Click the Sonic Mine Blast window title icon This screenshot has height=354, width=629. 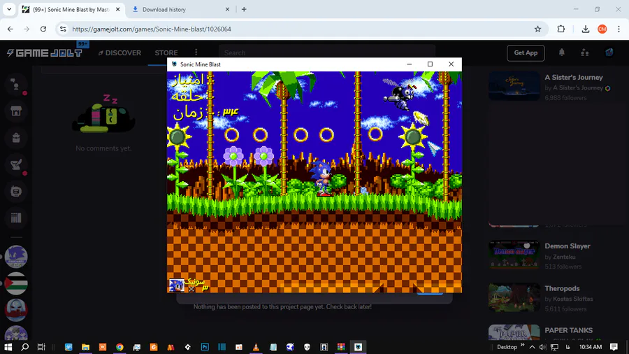tap(174, 64)
